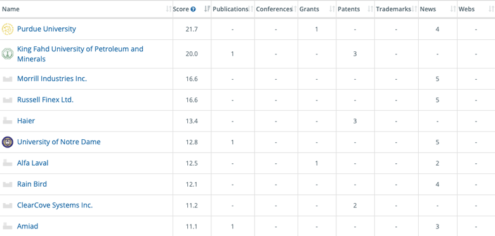Sort table by Name column arrows
The height and width of the screenshot is (236, 495).
169,9
